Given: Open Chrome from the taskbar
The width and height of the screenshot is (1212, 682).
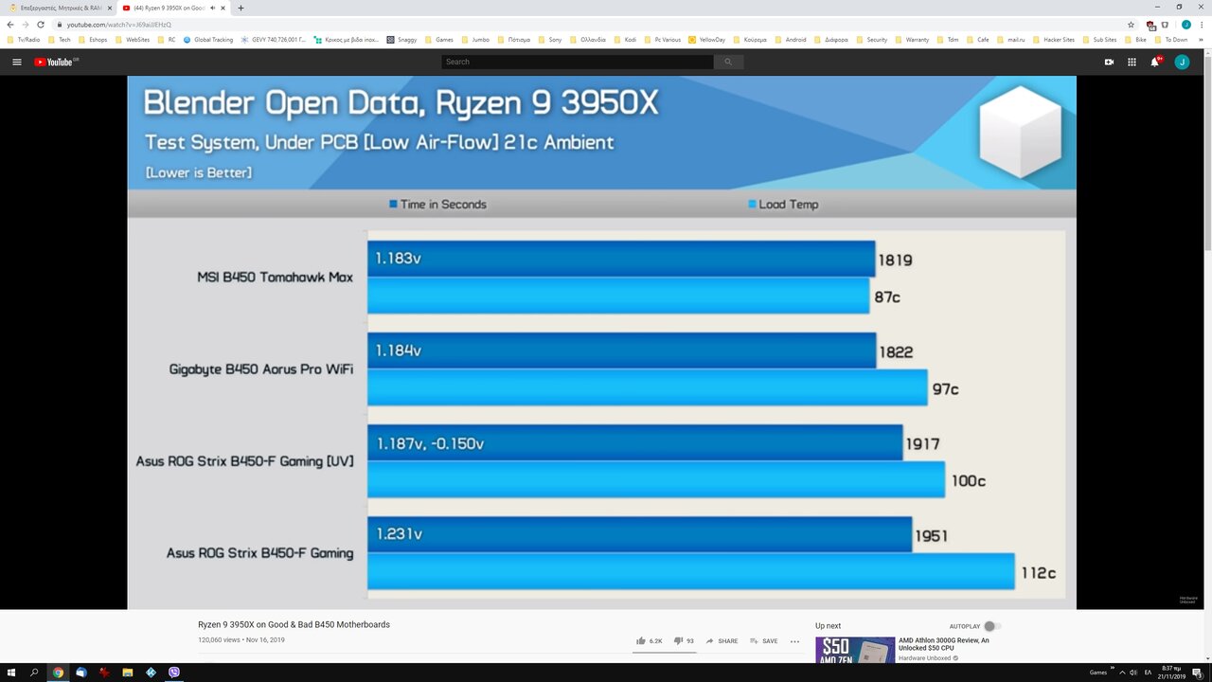Looking at the screenshot, I should coord(58,672).
